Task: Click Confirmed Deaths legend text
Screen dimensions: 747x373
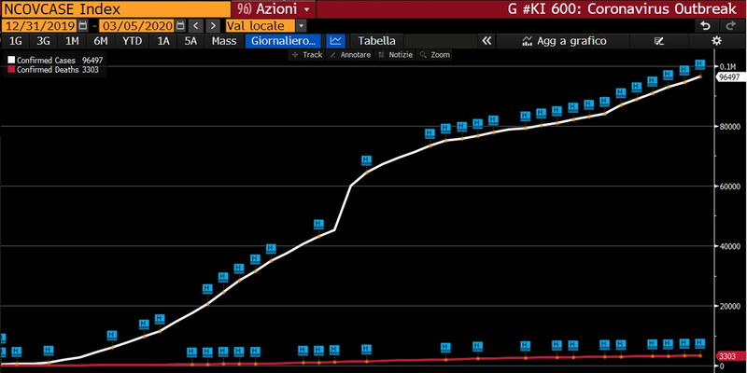Action: pos(48,69)
